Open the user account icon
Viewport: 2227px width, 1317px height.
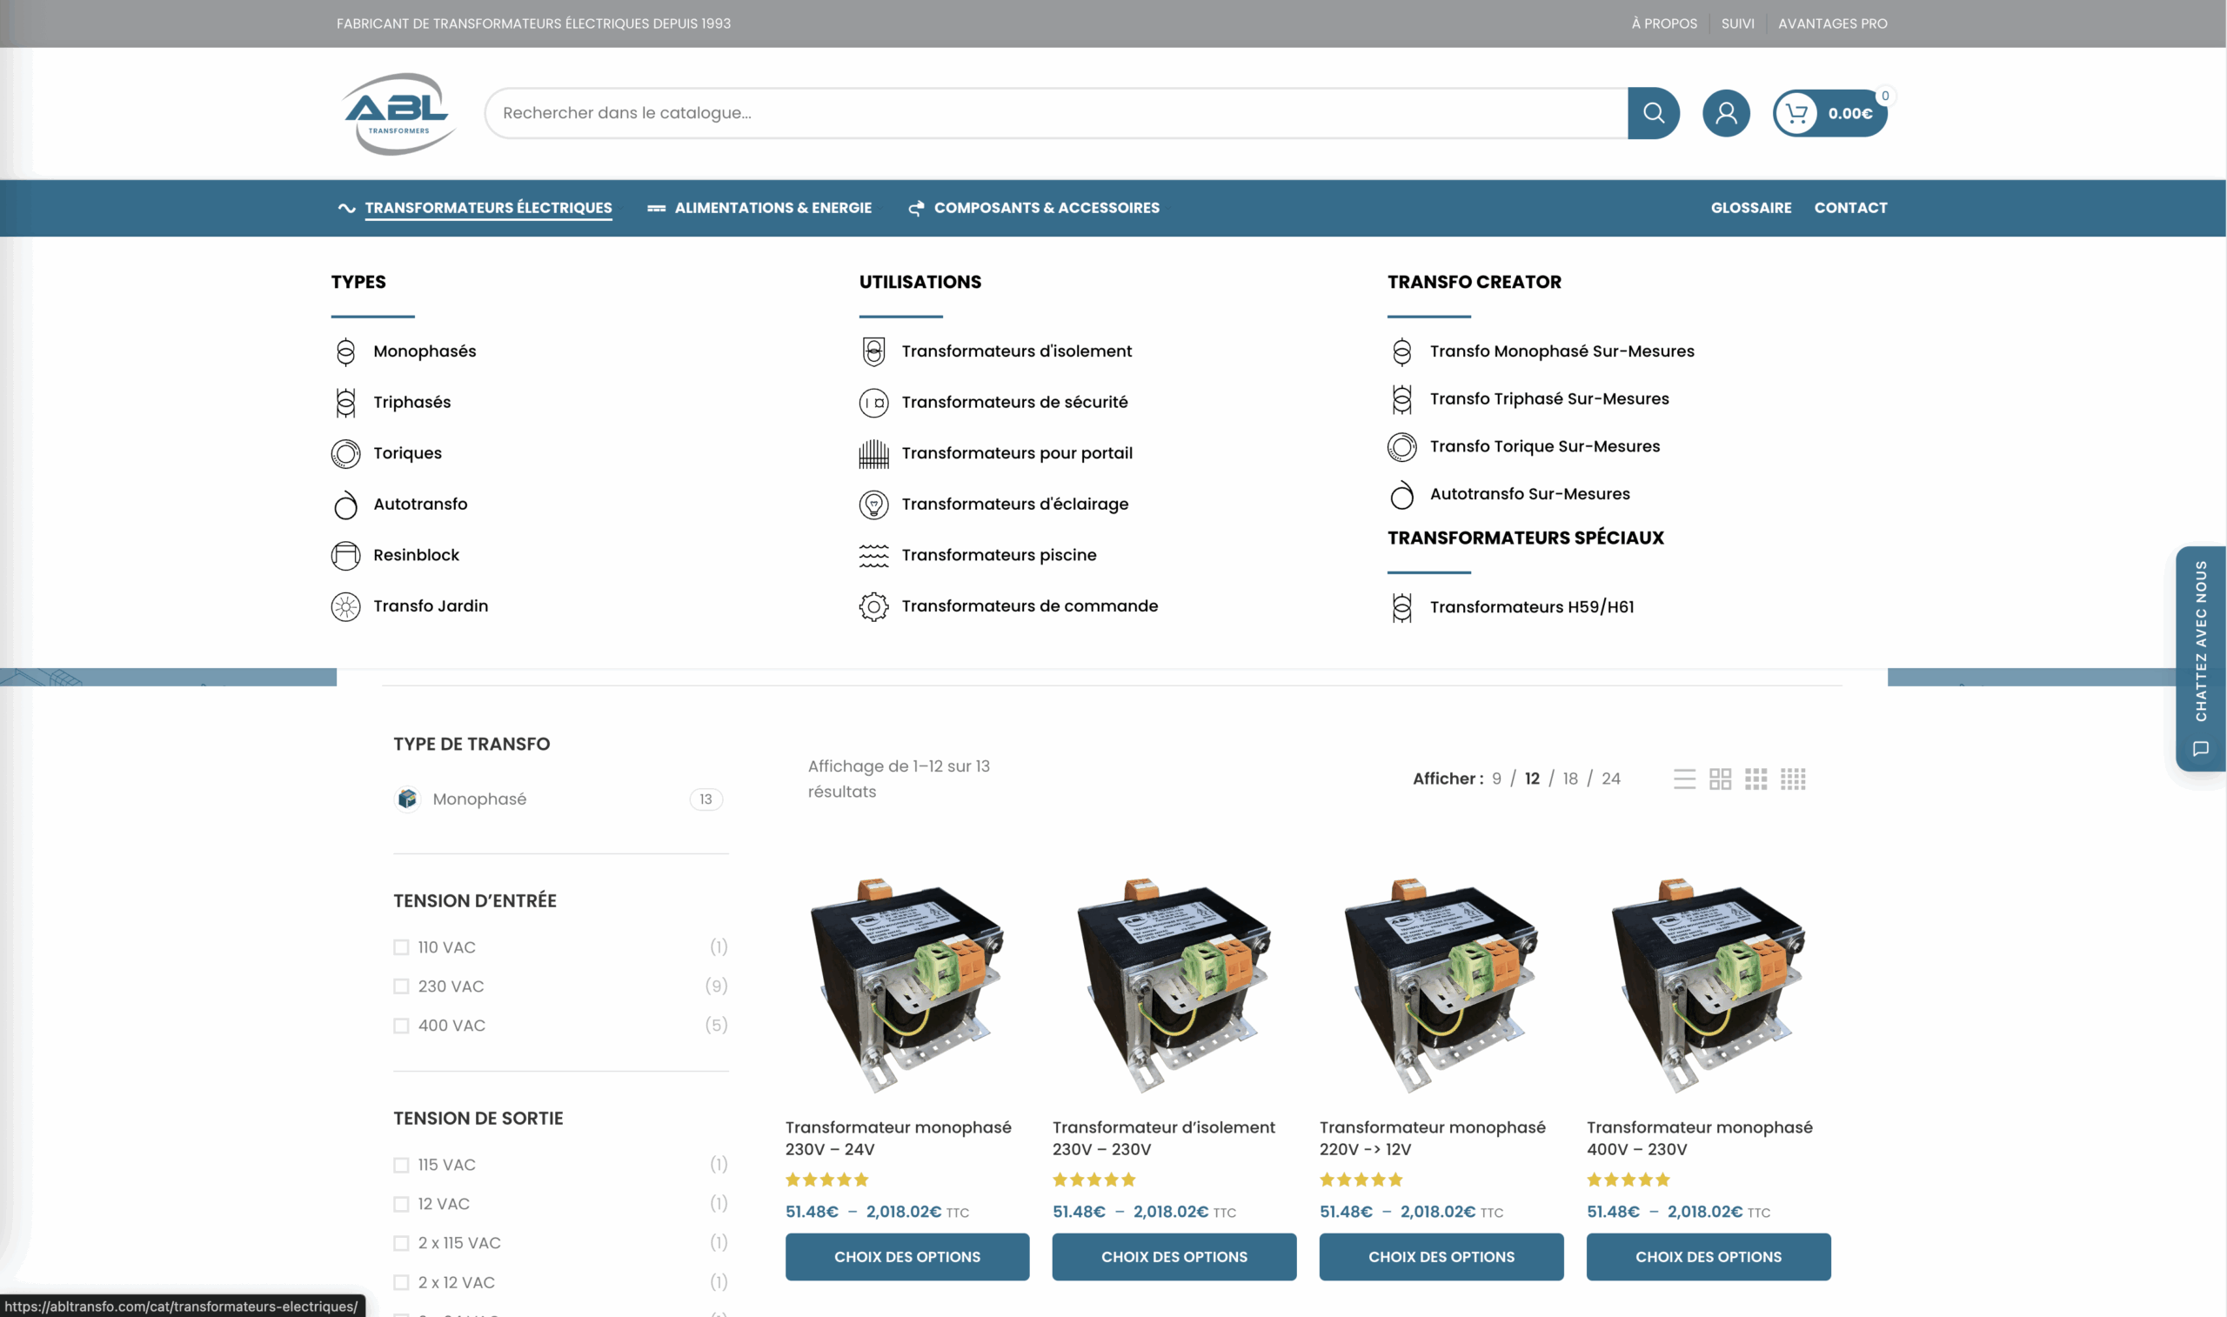(x=1726, y=113)
